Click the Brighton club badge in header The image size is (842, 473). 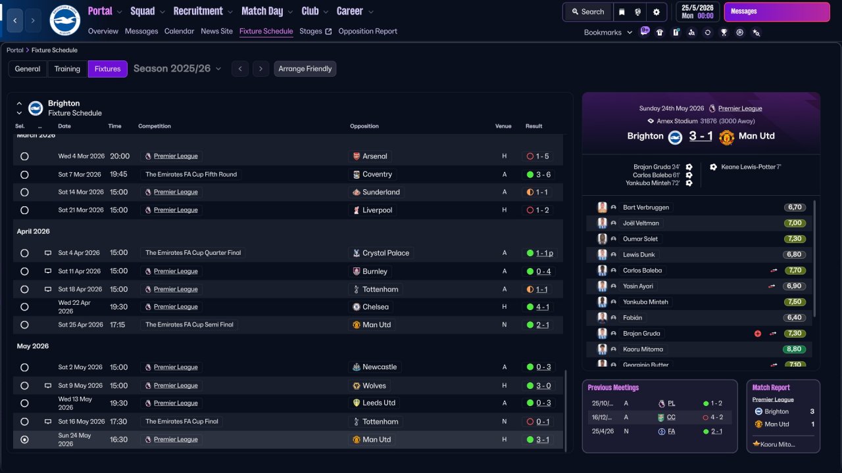[x=65, y=20]
